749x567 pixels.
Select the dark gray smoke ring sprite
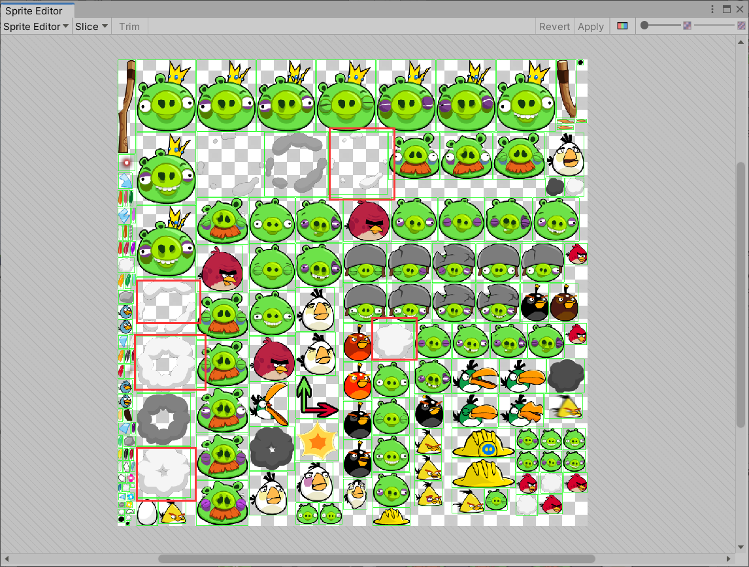[164, 419]
